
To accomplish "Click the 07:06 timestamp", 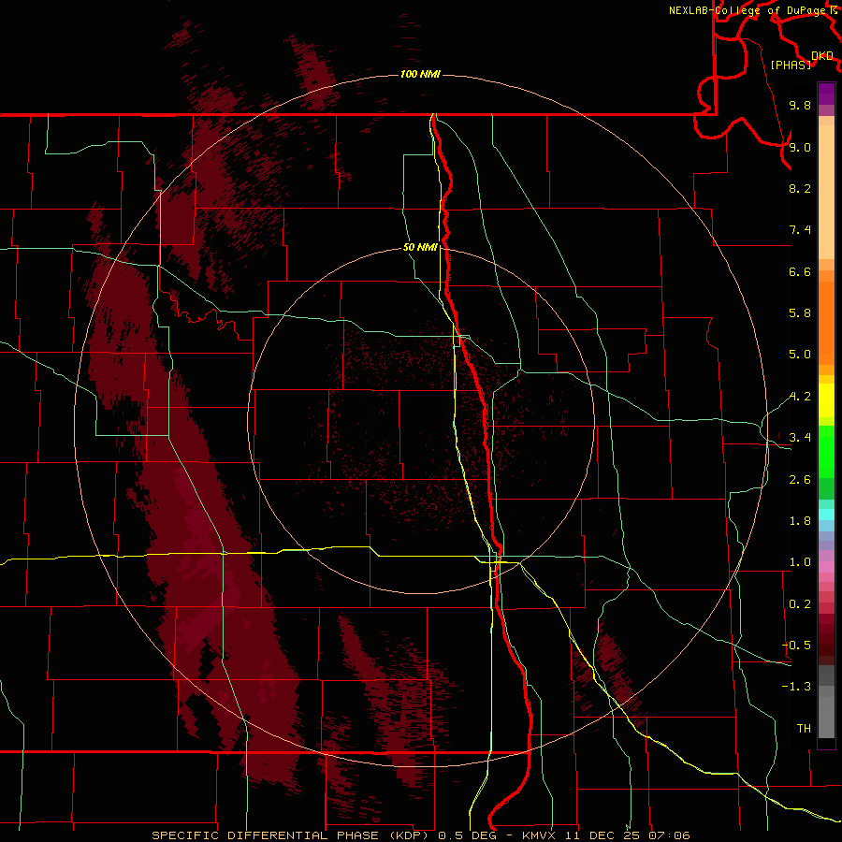I will click(x=669, y=835).
